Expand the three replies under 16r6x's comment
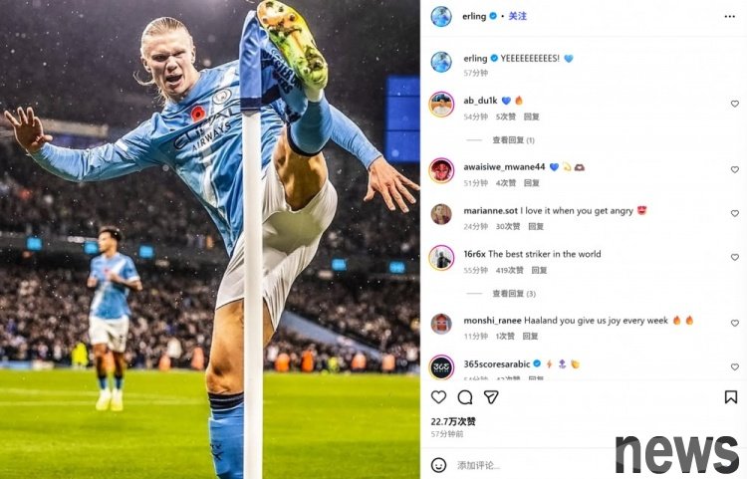Viewport: 747px width, 479px height. [514, 294]
